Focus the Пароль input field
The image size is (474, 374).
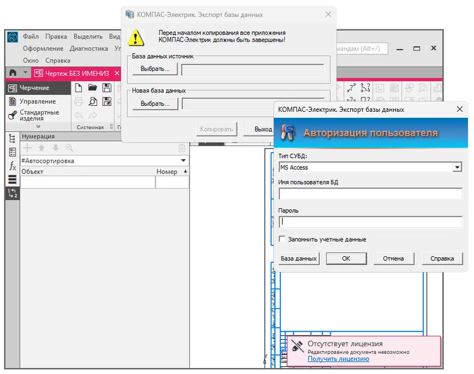pyautogui.click(x=370, y=222)
